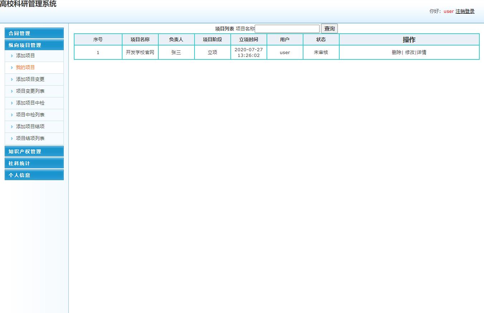Screen dimensions: 484x313
Task: Go to 项目中检列表
Action: tap(30, 115)
